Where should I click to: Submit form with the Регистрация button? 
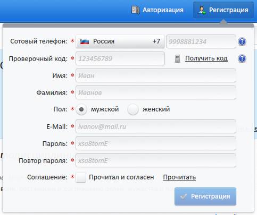pyautogui.click(x=205, y=196)
